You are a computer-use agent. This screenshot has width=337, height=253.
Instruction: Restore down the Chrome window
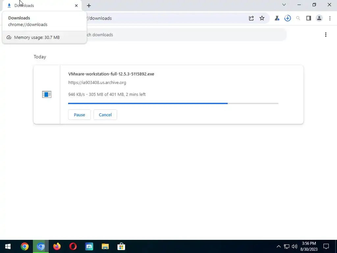pyautogui.click(x=314, y=5)
